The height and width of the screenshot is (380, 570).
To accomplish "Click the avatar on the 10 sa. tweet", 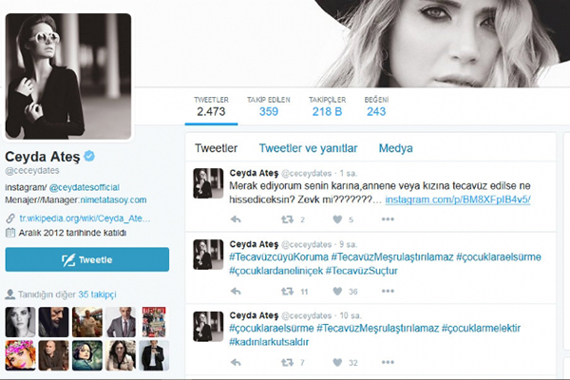I will point(208,326).
